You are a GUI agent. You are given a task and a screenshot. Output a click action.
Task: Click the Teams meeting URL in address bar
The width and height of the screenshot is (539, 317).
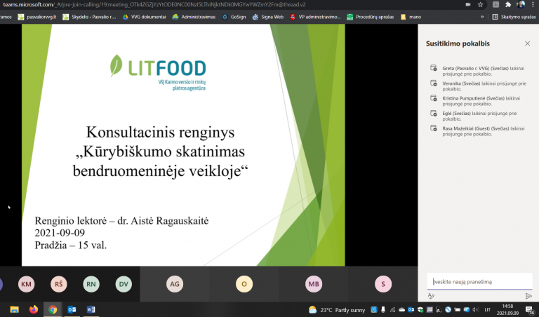pos(154,4)
